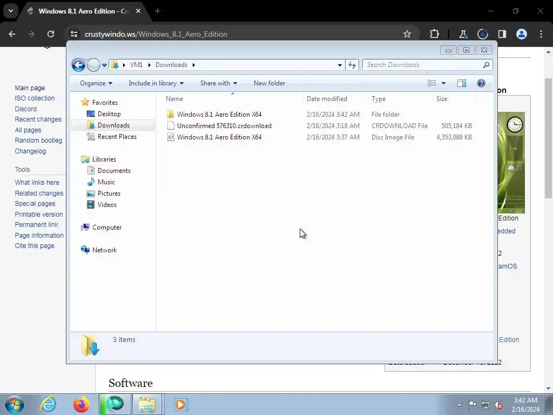
Task: Expand the address bar history dropdown
Action: [x=340, y=65]
